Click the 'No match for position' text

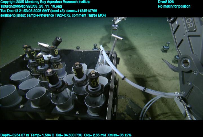(174, 6)
